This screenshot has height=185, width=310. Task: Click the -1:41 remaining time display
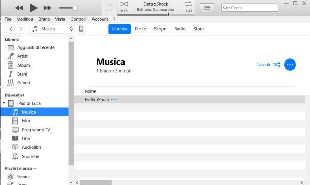[x=188, y=11]
